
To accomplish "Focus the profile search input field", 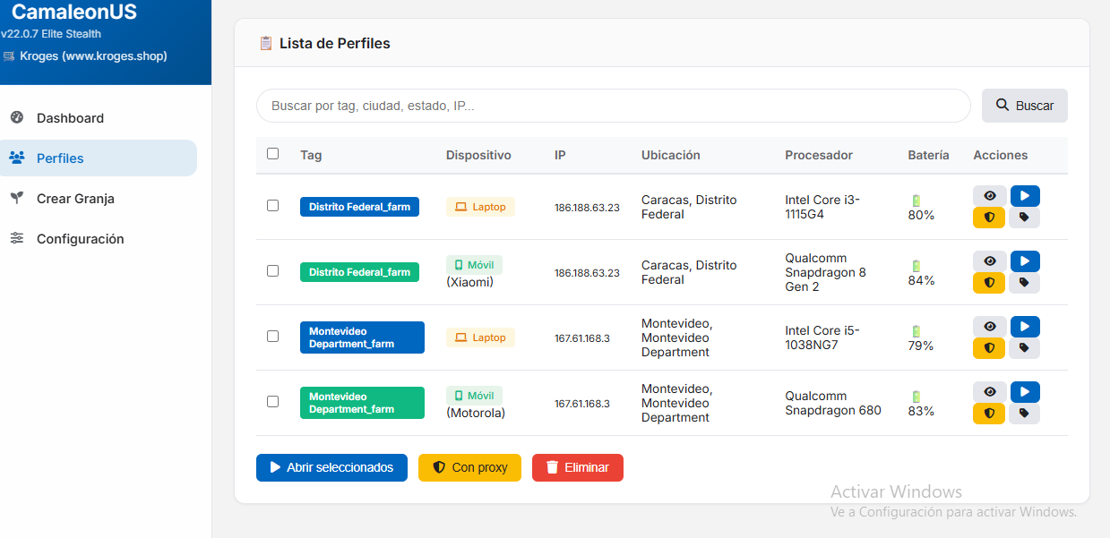I will pyautogui.click(x=613, y=106).
